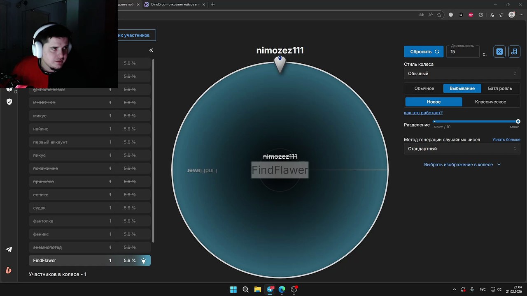Screen dimensions: 527x296
Task: Click the Microsoft Edge taskbar icon
Action: pos(282,289)
